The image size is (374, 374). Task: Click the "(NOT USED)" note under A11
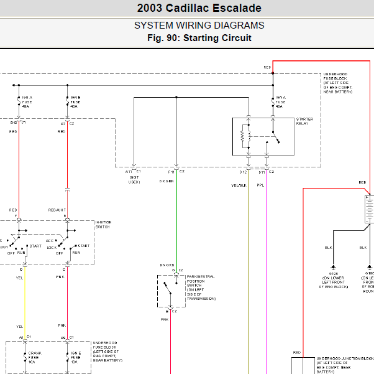134,180
